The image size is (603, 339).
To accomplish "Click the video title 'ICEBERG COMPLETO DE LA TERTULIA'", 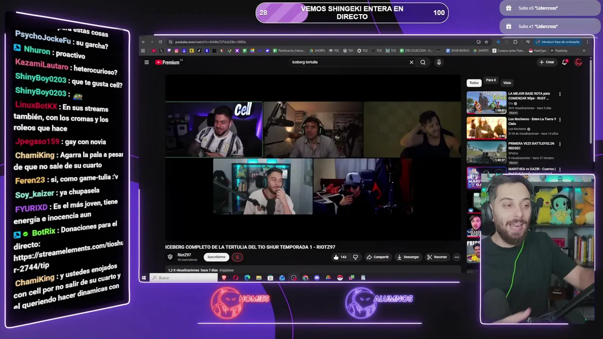I will (x=250, y=247).
